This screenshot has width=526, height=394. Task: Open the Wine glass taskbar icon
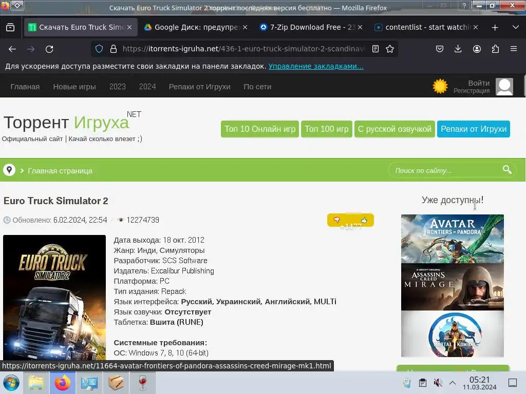(x=143, y=383)
